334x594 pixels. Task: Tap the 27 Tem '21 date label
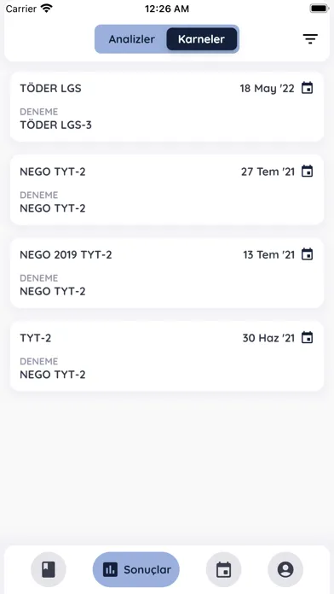268,172
